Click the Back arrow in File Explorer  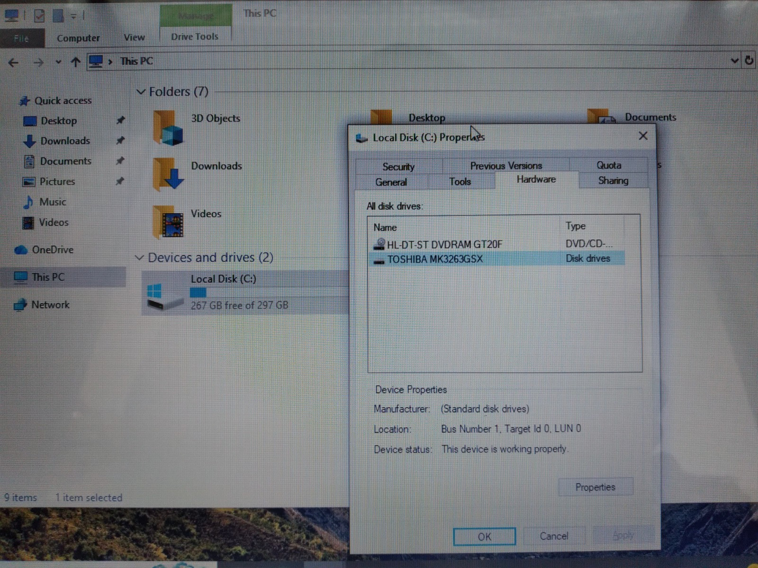(x=13, y=62)
